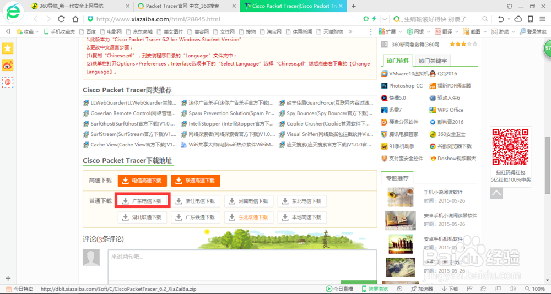The height and width of the screenshot is (294, 551).
Task: Open the hamburger main menu
Action: [543, 19]
